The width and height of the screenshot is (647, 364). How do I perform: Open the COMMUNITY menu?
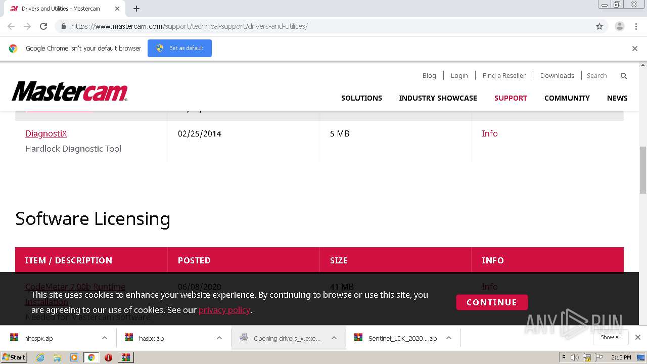(x=567, y=98)
